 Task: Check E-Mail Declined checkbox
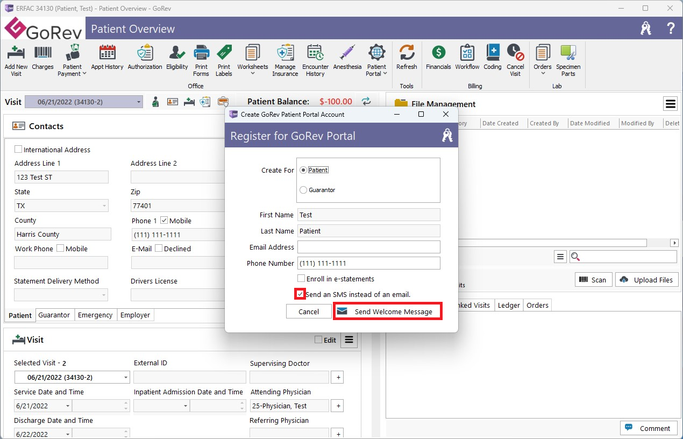coord(159,249)
